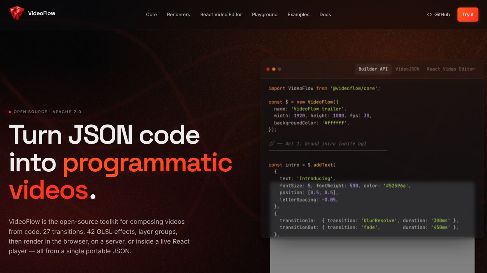The width and height of the screenshot is (487, 273).
Task: Switch to the React Video Editor tab
Action: coord(451,69)
